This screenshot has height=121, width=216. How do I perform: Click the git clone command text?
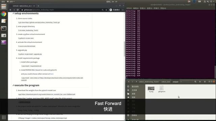click(39, 23)
